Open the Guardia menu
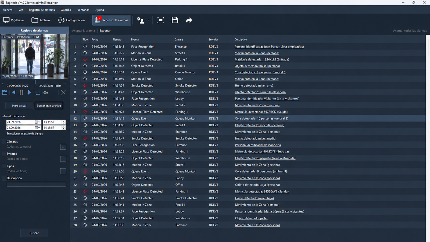Viewport: 430px width, 242px height. pyautogui.click(x=66, y=10)
